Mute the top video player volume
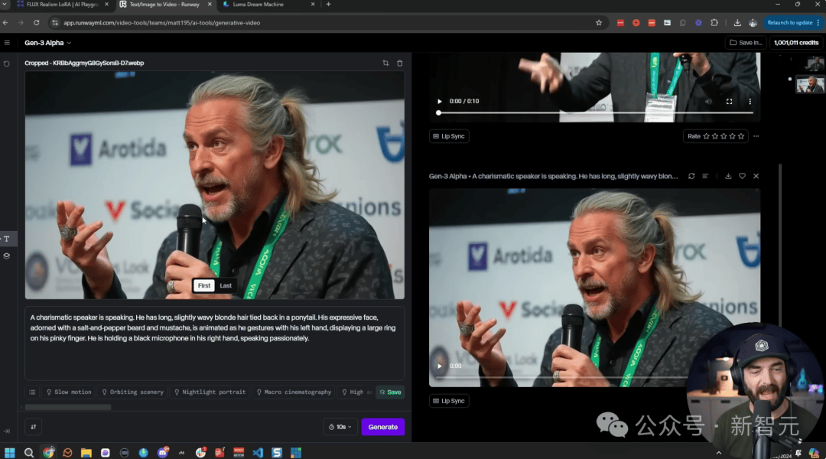The height and width of the screenshot is (459, 826). (708, 101)
